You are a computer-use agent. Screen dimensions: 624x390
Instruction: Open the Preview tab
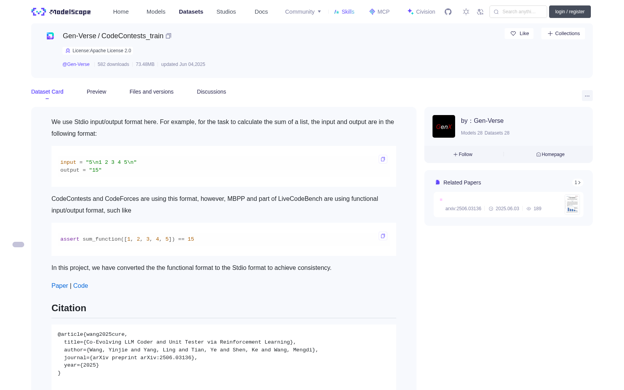pos(96,92)
